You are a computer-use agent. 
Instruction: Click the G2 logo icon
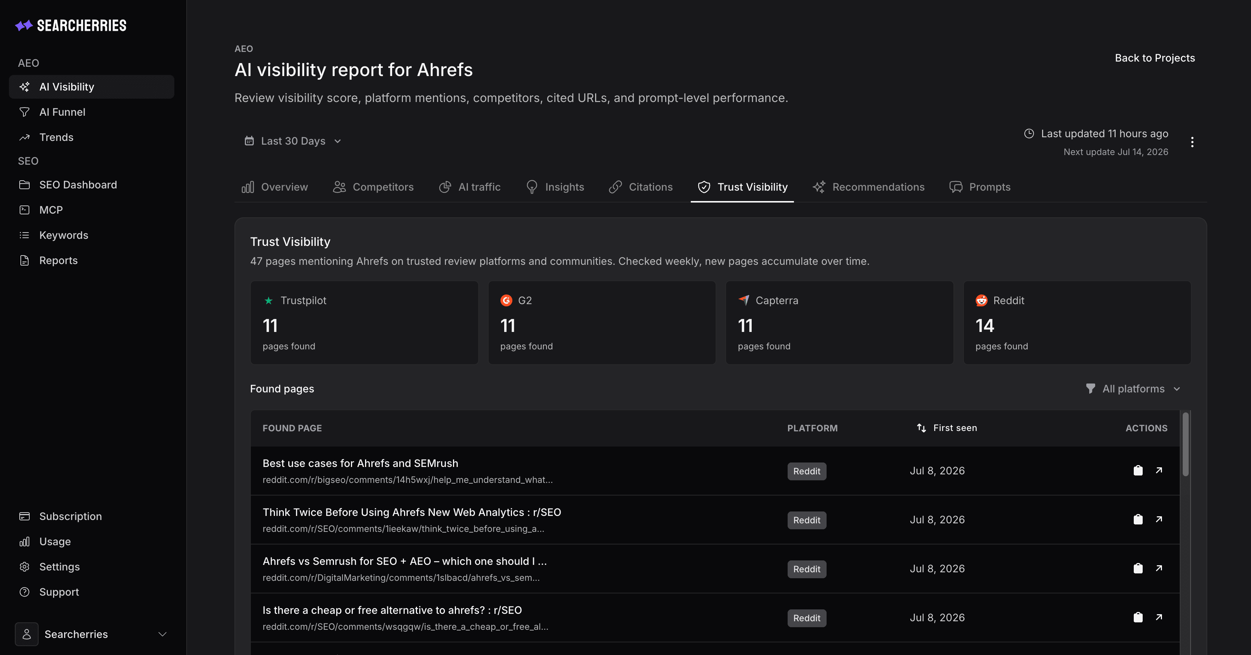(506, 300)
